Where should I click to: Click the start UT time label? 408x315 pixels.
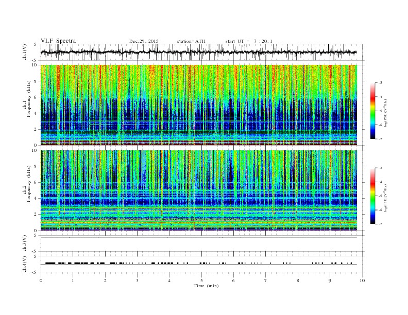click(x=249, y=41)
